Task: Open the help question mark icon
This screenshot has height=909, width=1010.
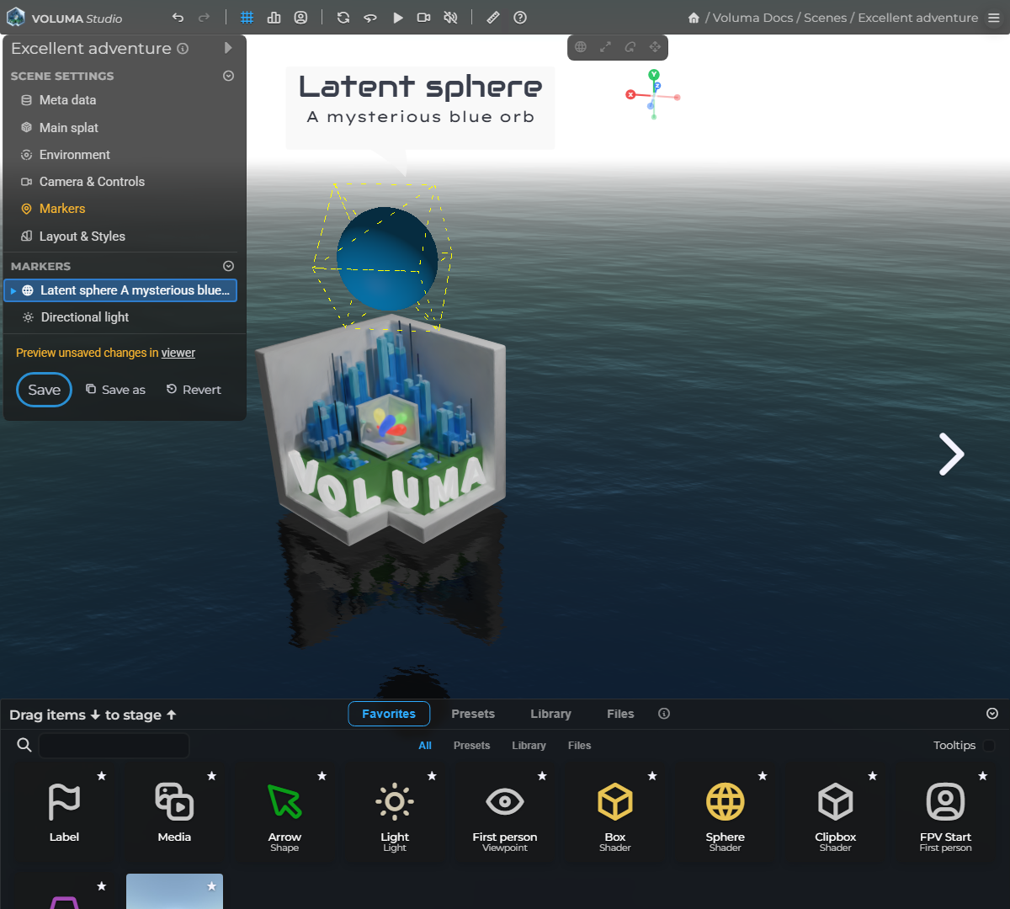Action: pos(520,18)
